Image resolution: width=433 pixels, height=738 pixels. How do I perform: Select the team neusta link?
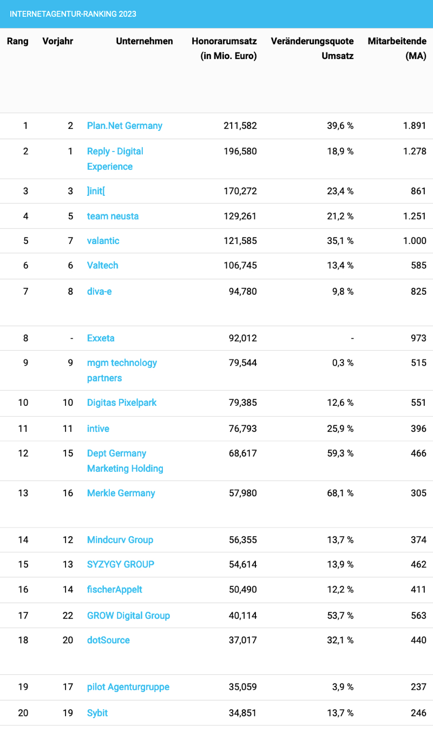click(113, 216)
